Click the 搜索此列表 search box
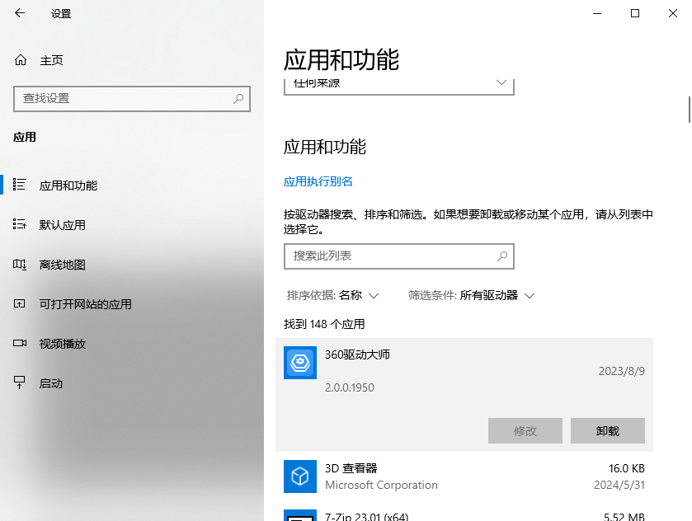The height and width of the screenshot is (521, 692). (399, 256)
